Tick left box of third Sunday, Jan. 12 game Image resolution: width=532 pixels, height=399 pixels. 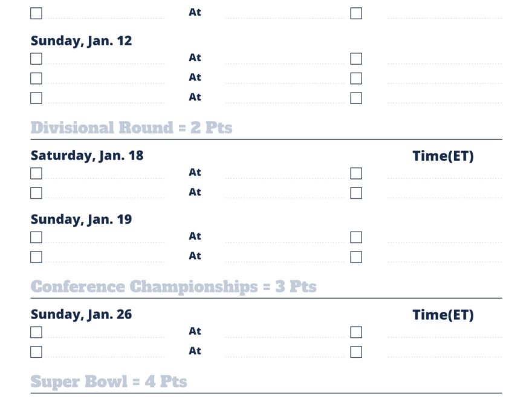click(36, 98)
